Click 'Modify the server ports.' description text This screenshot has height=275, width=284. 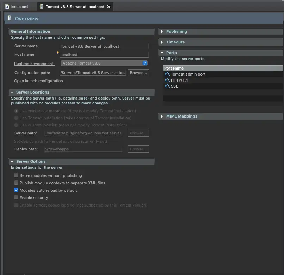183,59
